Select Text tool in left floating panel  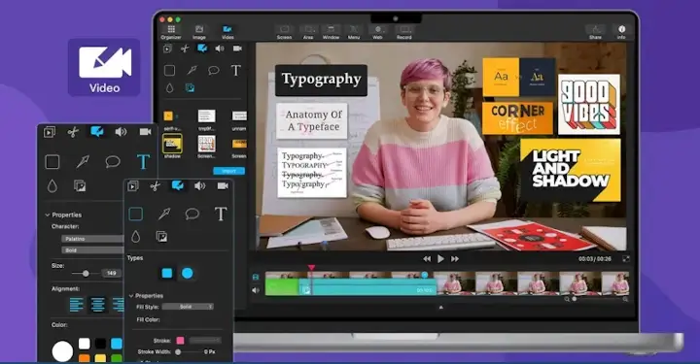click(x=143, y=162)
